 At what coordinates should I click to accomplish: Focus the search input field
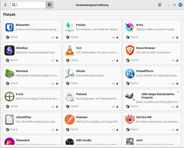pos(28,5)
